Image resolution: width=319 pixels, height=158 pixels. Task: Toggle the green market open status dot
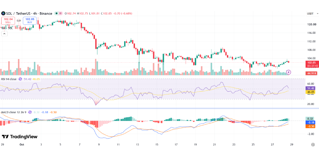click(56, 13)
